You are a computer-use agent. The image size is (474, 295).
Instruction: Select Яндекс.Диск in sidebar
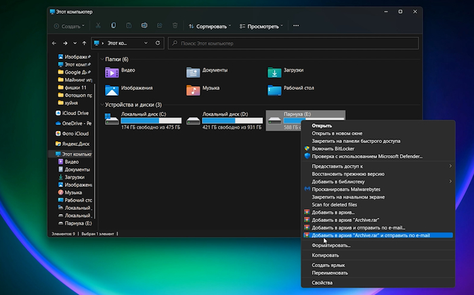point(72,143)
